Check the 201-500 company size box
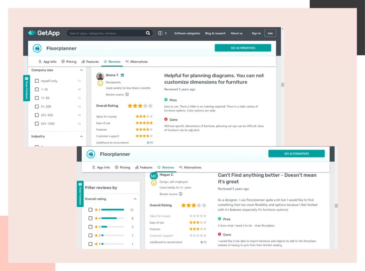Screen dimensions: 365x271 coord(37,115)
